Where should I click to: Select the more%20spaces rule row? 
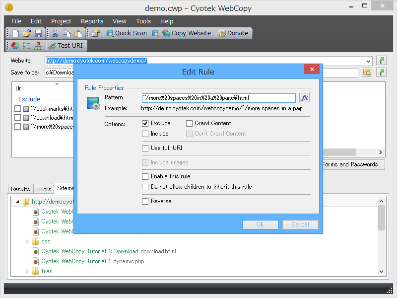(x=44, y=127)
